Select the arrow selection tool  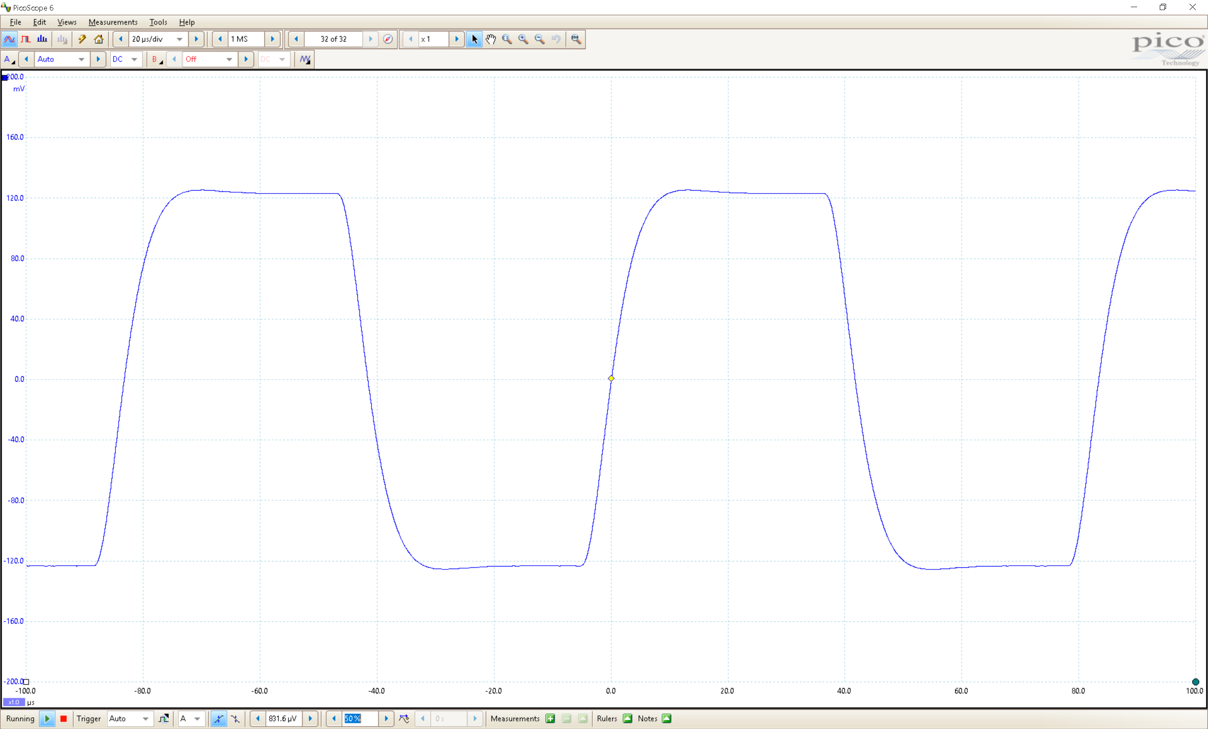point(474,39)
